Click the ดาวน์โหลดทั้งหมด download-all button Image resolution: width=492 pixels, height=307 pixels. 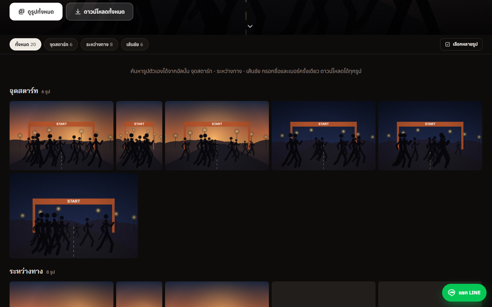click(x=99, y=12)
